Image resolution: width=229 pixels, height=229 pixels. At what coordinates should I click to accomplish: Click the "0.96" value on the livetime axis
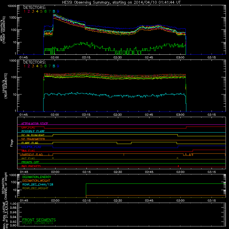(13, 212)
